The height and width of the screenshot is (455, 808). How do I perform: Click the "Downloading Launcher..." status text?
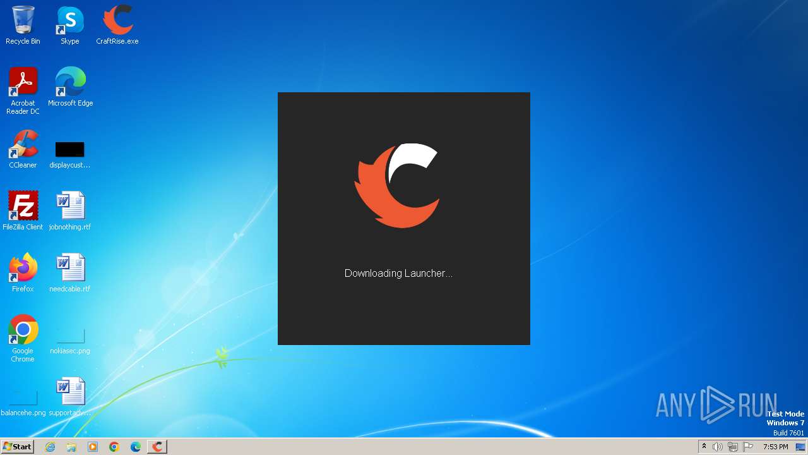[x=398, y=274]
